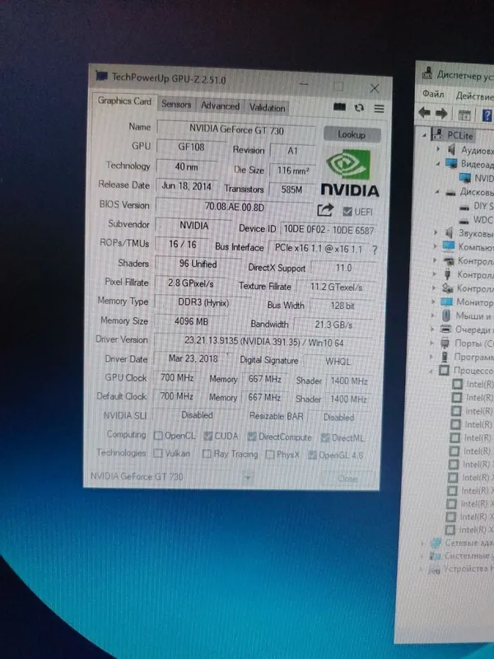Click the Name field NVIDIA GeForce GT 730
The width and height of the screenshot is (494, 659).
[x=236, y=130]
